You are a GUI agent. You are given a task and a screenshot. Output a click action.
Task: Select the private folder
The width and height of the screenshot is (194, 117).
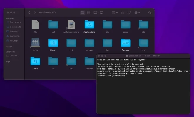89,43
